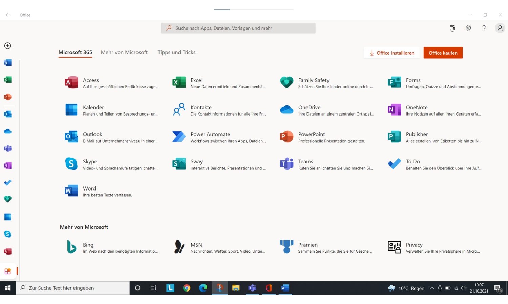This screenshot has height=304, width=508.
Task: Open the Forms app tile
Action: coord(435,83)
